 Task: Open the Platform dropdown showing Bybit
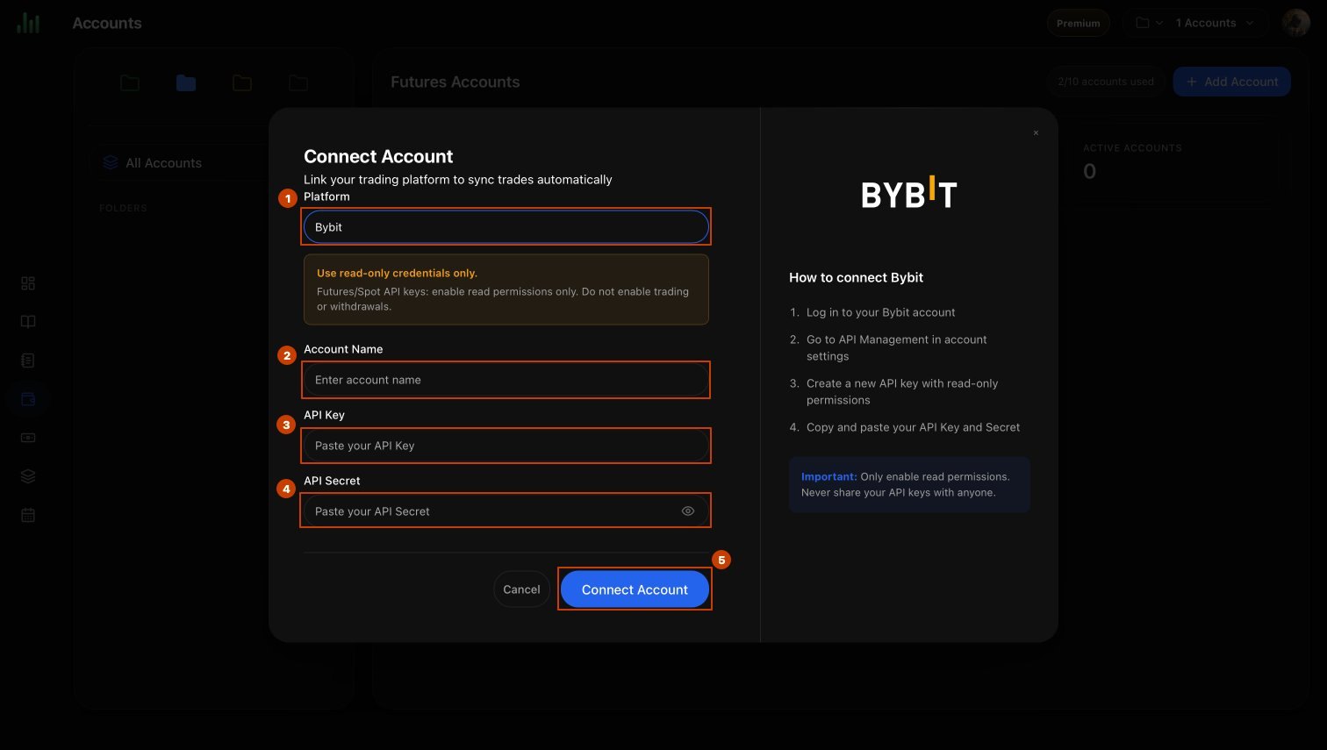point(506,227)
